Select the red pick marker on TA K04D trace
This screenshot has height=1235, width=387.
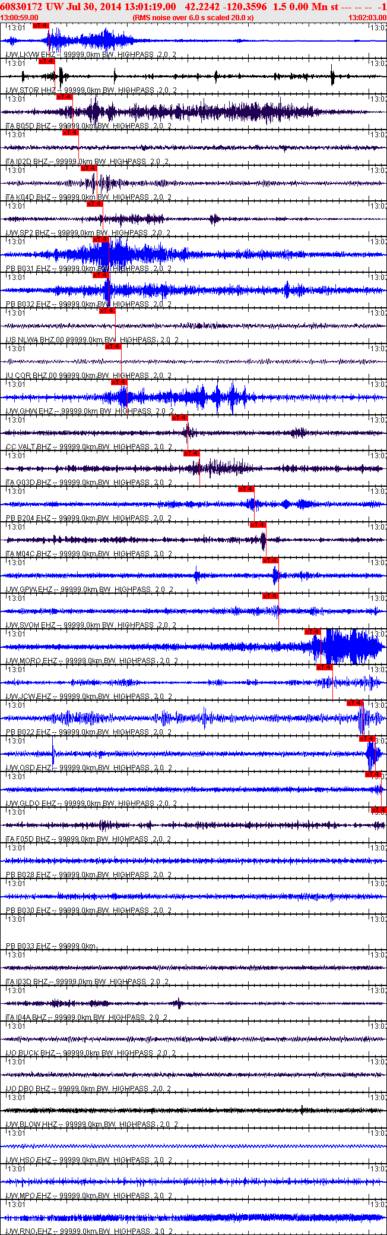point(89,168)
